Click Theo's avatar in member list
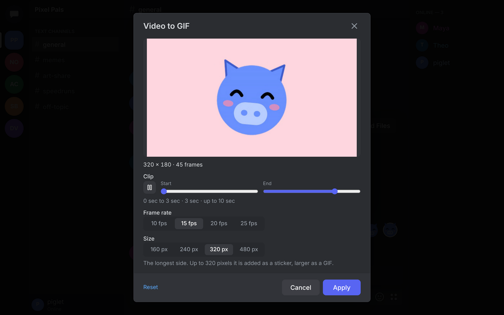The height and width of the screenshot is (315, 504). 422,45
